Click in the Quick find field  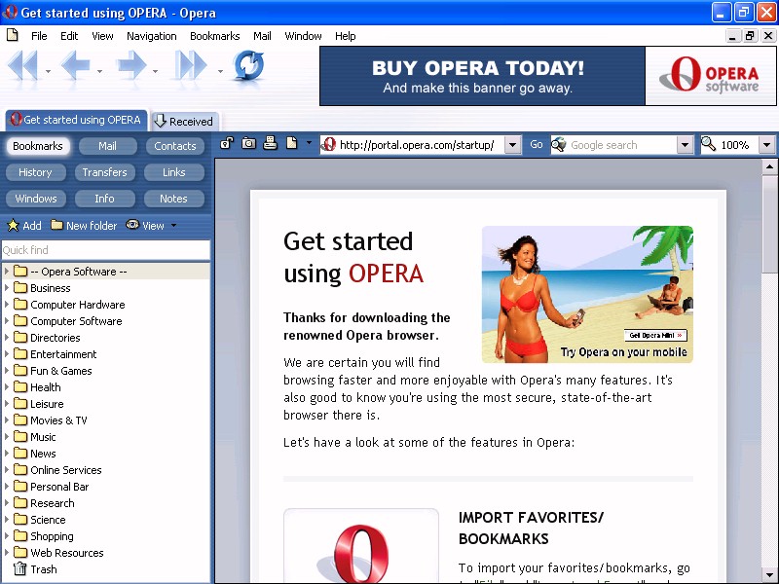pos(106,250)
